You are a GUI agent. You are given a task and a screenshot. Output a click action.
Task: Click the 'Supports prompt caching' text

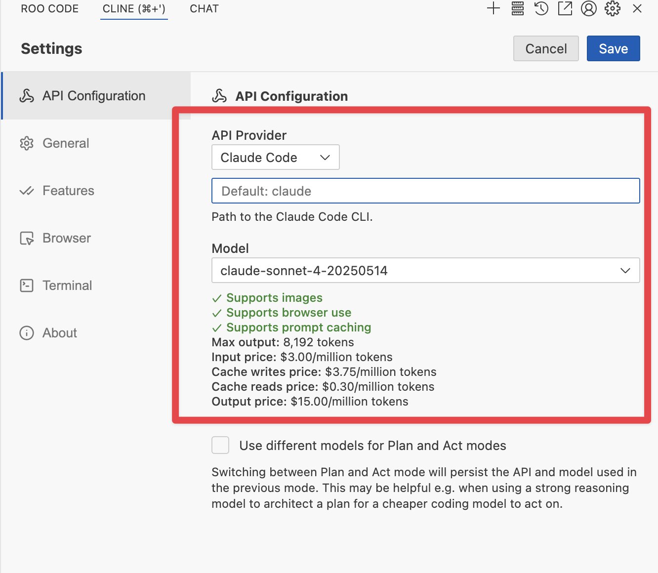(298, 327)
